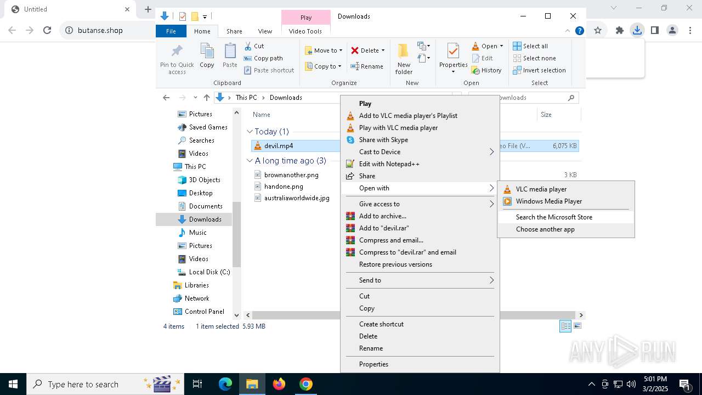The width and height of the screenshot is (702, 395).
Task: Click the Copy ribbon icon
Action: click(207, 51)
